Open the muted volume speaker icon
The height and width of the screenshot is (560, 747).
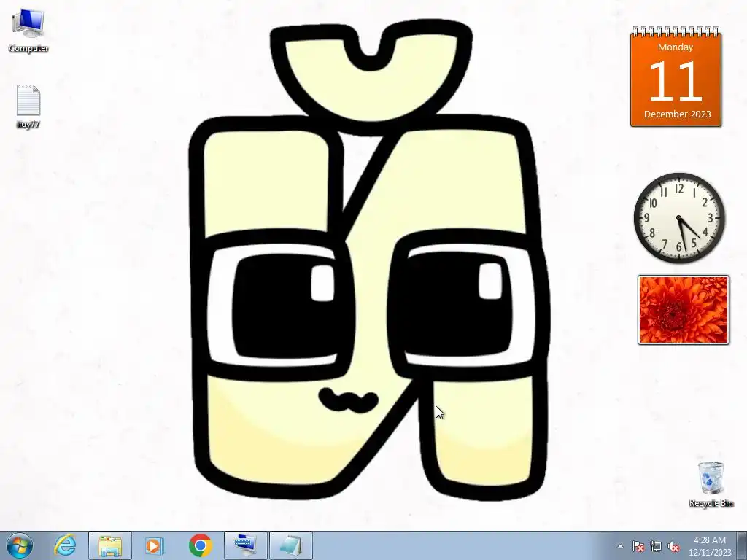(x=673, y=546)
